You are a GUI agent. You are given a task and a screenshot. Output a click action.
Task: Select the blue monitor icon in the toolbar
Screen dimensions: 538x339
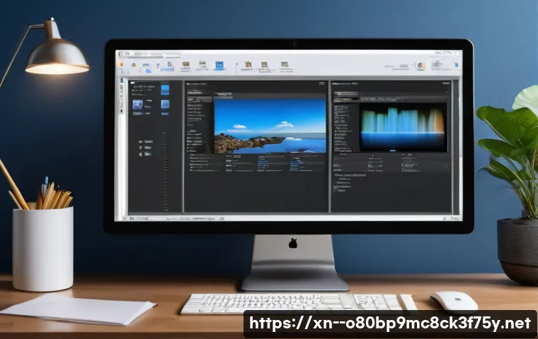(x=219, y=66)
